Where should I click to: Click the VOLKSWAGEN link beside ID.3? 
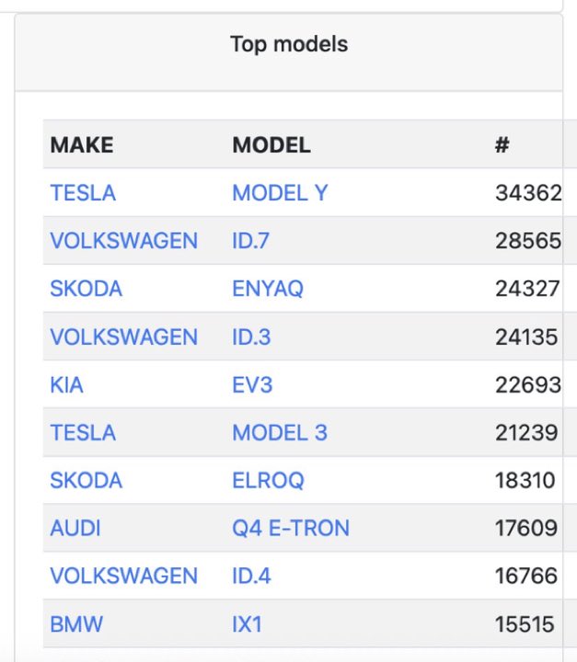(x=124, y=337)
